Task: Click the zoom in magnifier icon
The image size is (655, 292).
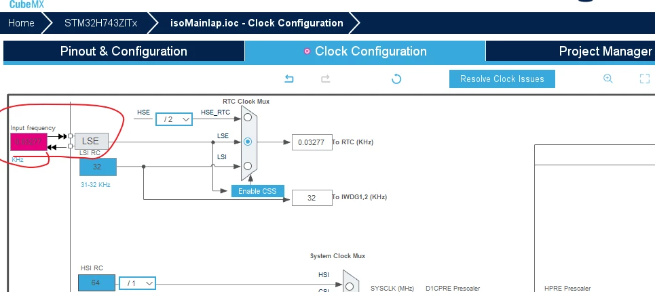Action: (607, 79)
